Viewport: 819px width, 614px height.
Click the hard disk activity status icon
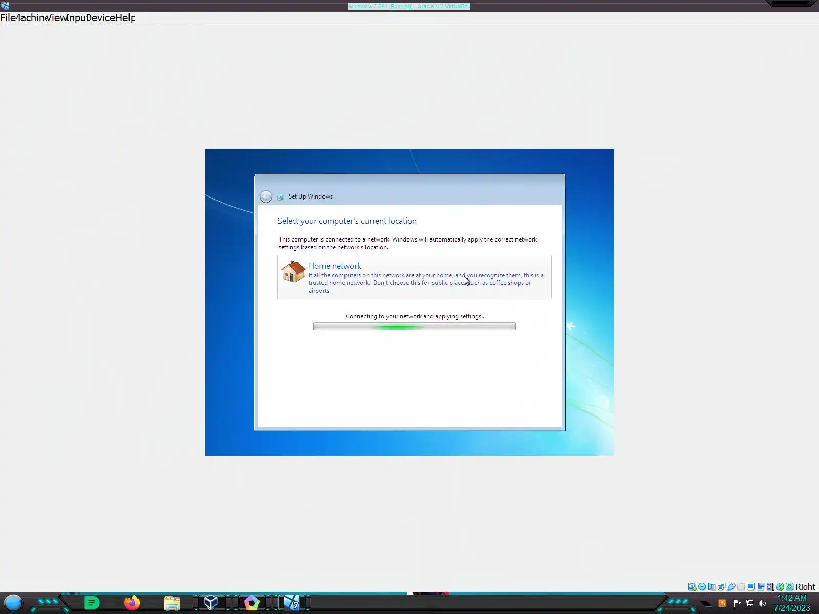coord(692,587)
